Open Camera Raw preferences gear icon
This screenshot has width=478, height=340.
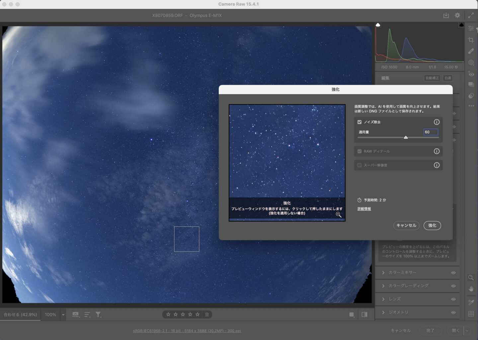[x=457, y=15]
